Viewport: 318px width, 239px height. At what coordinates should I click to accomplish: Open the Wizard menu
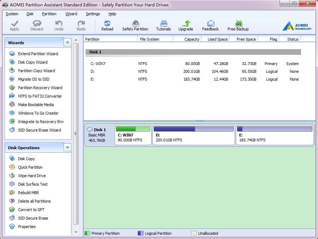coord(71,14)
